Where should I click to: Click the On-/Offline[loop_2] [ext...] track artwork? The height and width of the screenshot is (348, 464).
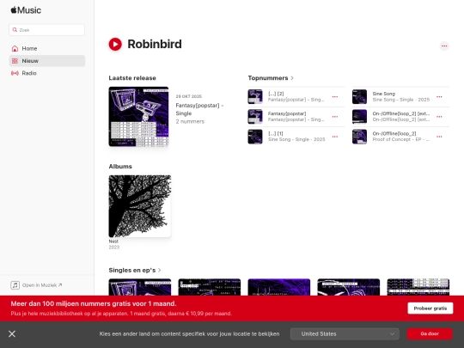tap(359, 117)
